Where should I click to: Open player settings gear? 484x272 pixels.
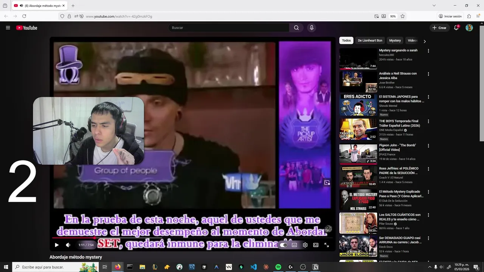coord(305,245)
